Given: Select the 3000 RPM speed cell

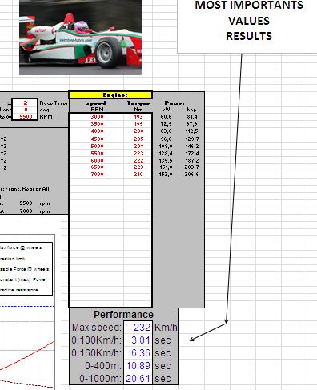Looking at the screenshot, I should [x=97, y=117].
